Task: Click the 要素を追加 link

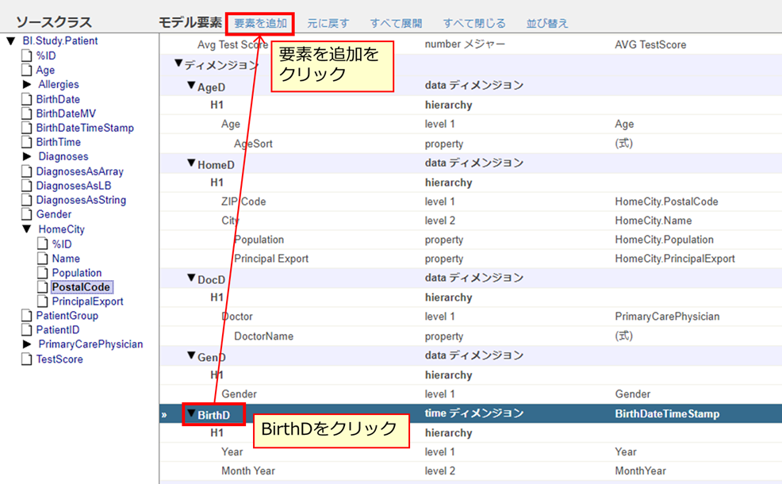Action: pyautogui.click(x=260, y=23)
